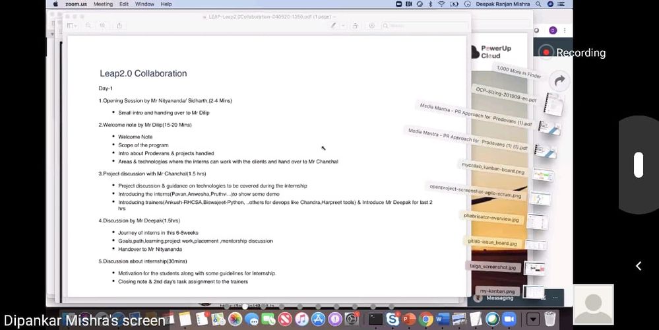Image resolution: width=659 pixels, height=330 pixels.
Task: Expand the markup pen dropdown arrow
Action: pyautogui.click(x=342, y=26)
